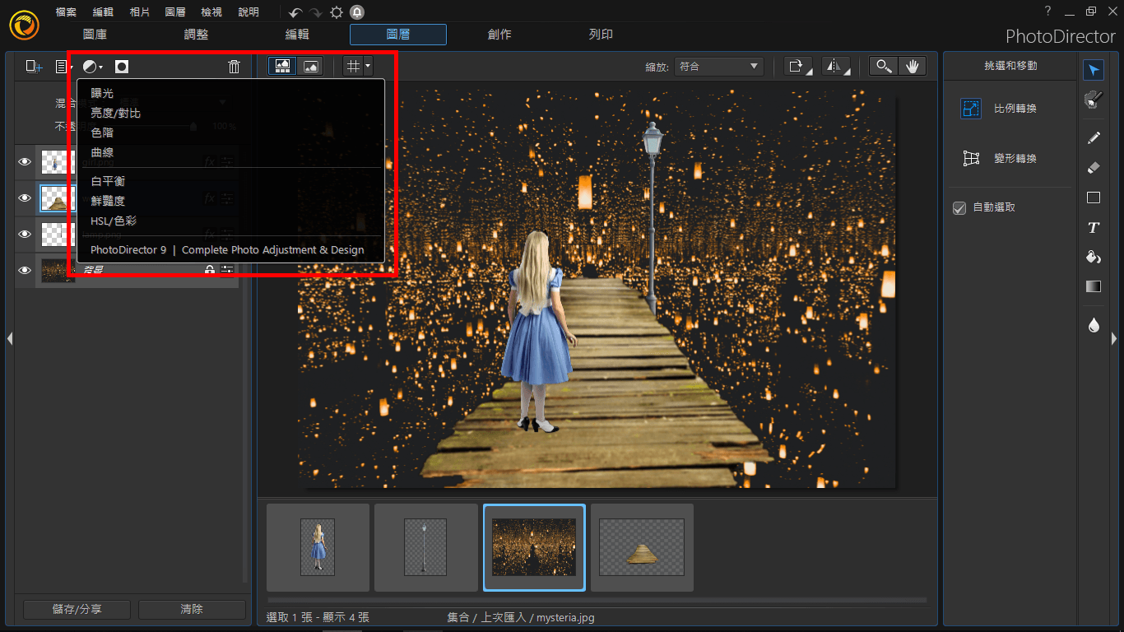Hide the lamp.png layer with its eye
The image size is (1124, 632).
pos(25,235)
